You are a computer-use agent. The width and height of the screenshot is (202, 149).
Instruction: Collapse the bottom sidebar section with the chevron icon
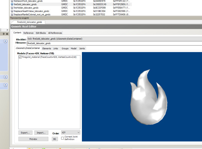pyautogui.click(x=5, y=85)
